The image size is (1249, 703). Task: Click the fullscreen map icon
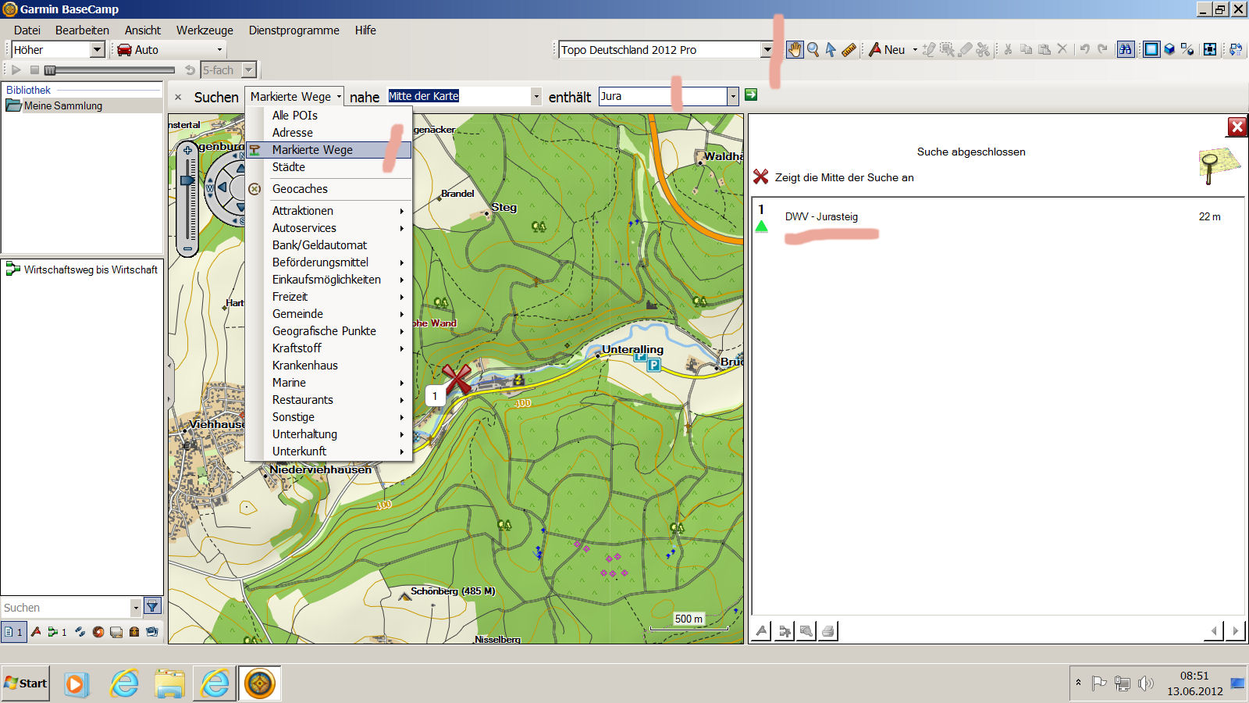coord(1209,49)
